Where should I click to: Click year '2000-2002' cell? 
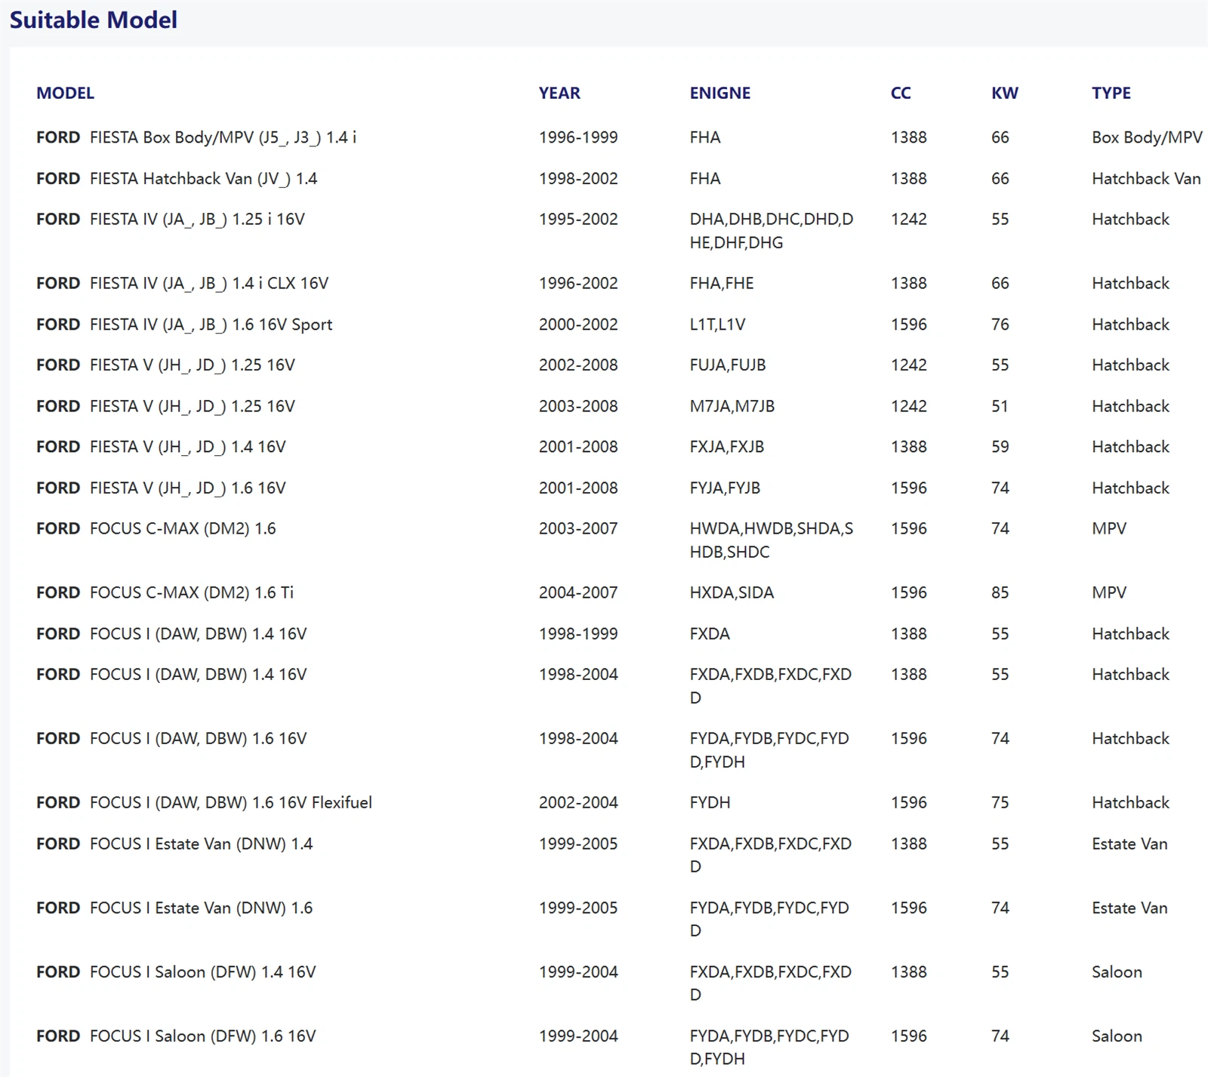click(578, 325)
